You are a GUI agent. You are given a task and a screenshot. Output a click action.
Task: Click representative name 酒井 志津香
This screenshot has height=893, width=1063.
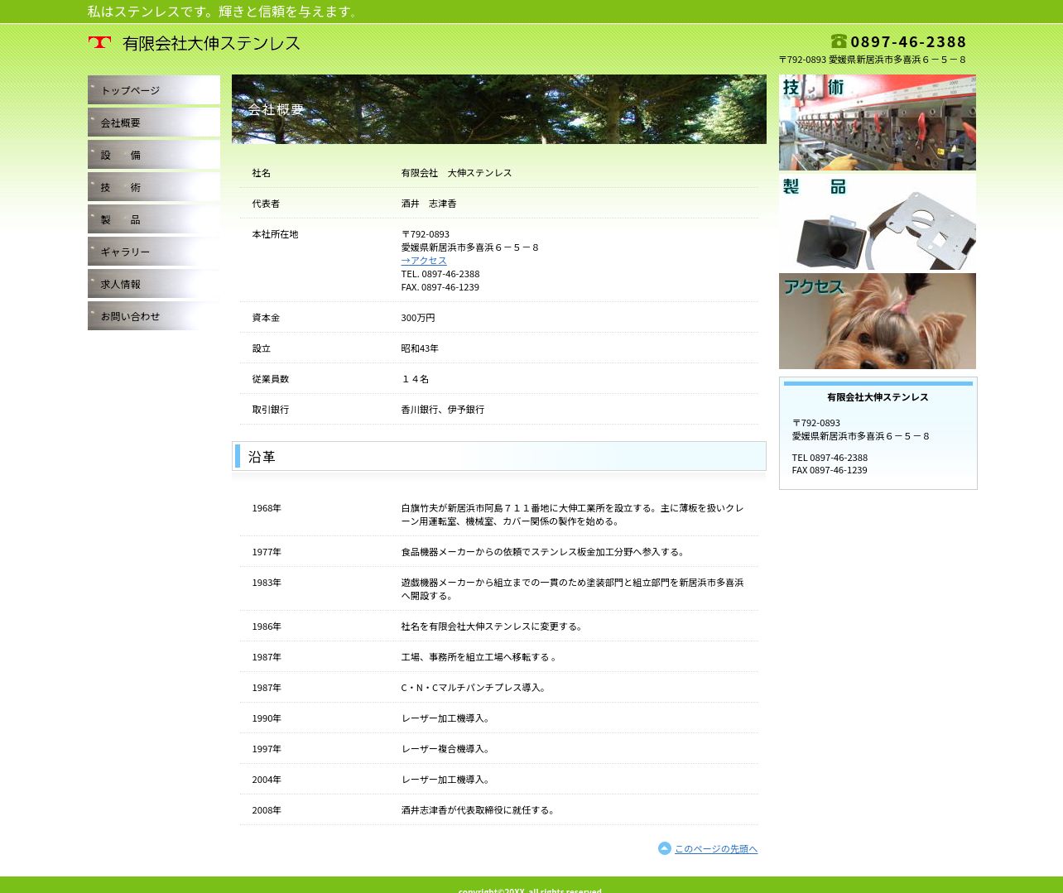click(x=429, y=204)
